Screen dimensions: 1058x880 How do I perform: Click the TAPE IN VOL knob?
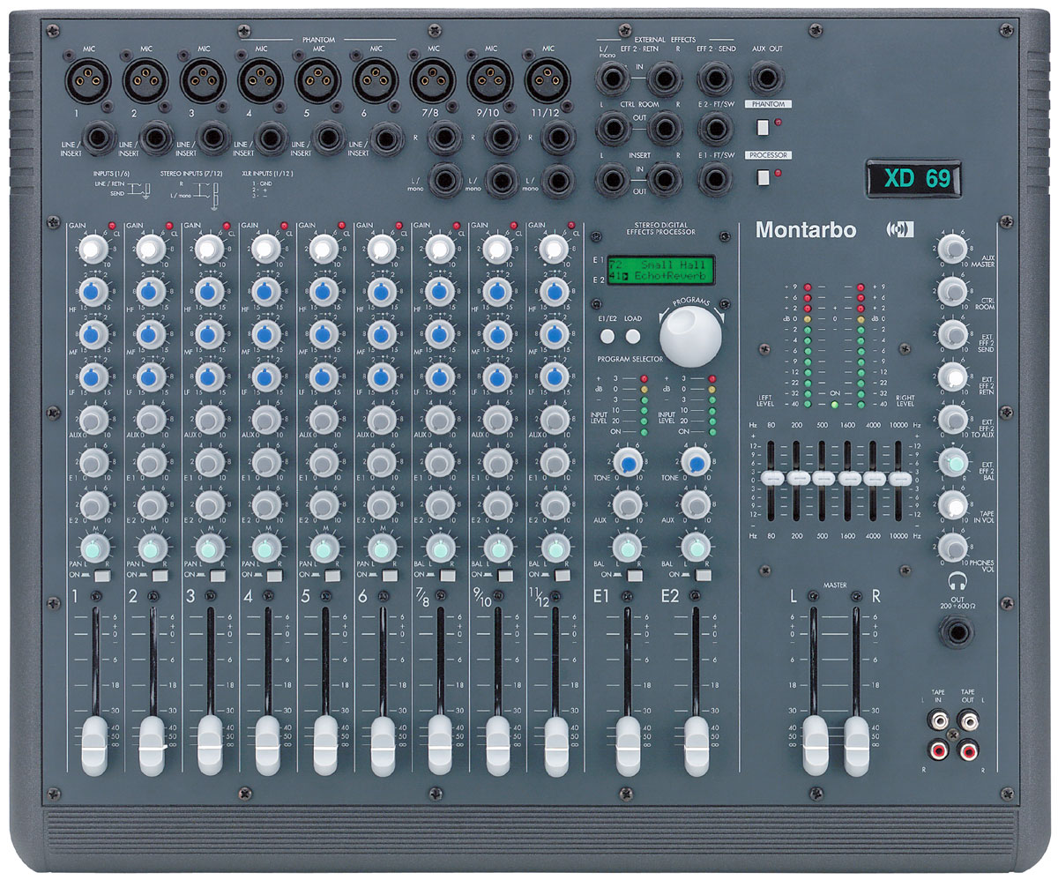click(953, 504)
